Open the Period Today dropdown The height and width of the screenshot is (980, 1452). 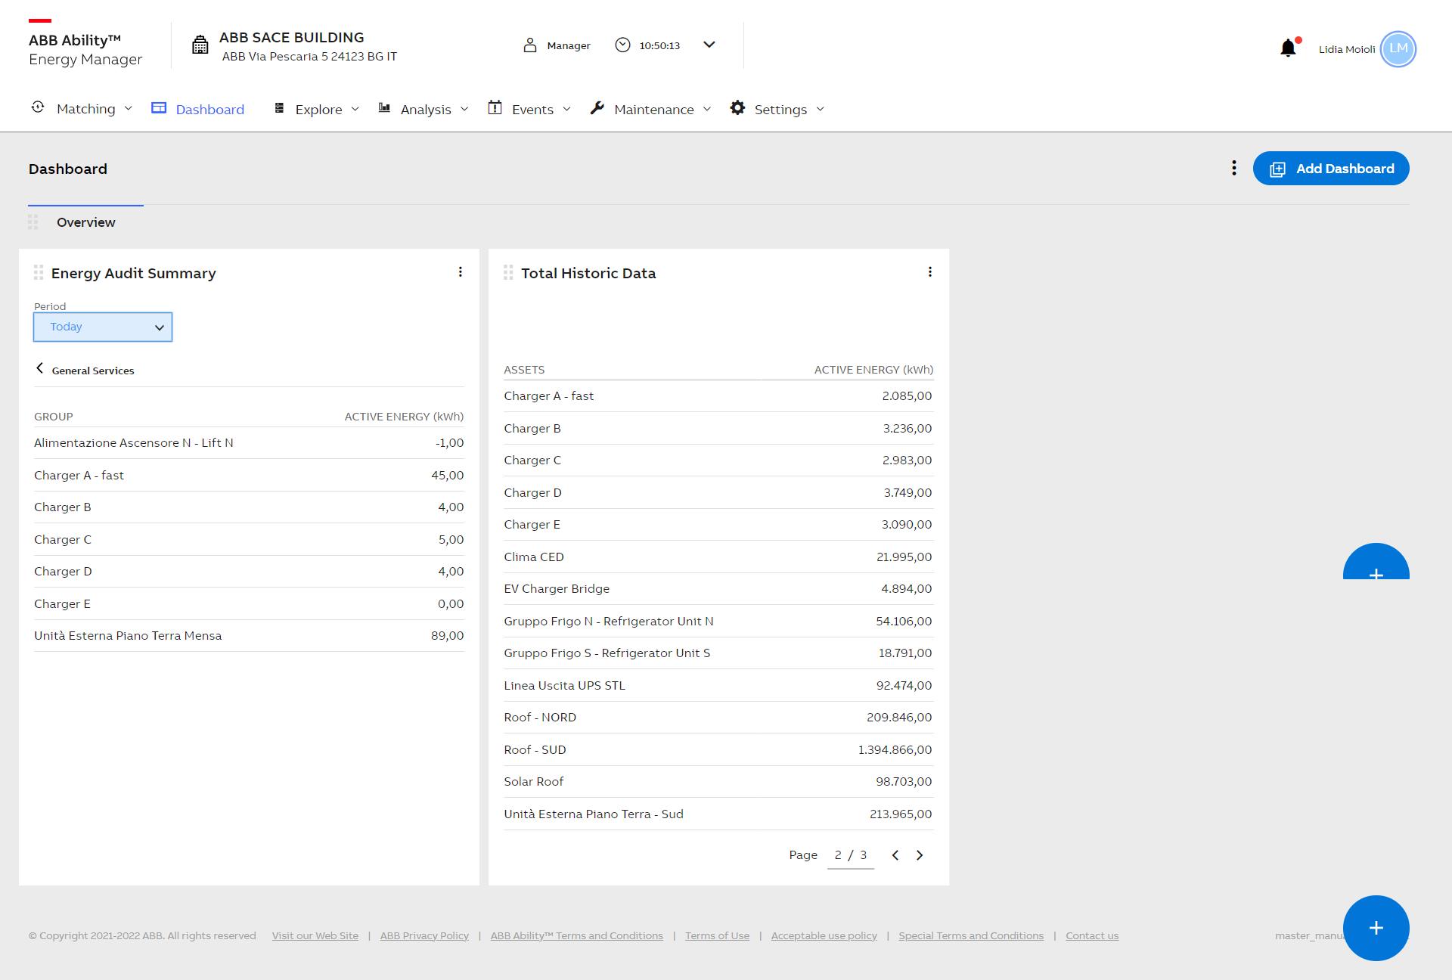(103, 327)
